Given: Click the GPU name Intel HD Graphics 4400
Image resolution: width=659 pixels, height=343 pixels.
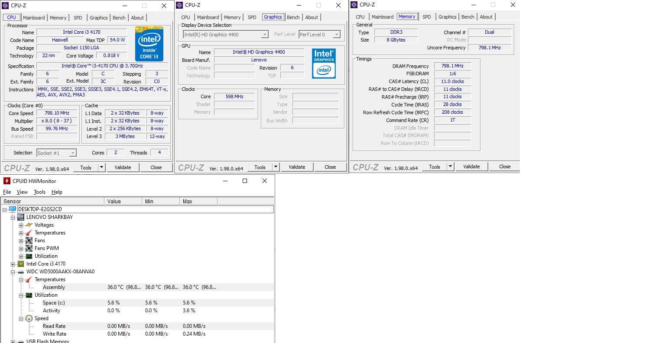Looking at the screenshot, I should point(259,52).
